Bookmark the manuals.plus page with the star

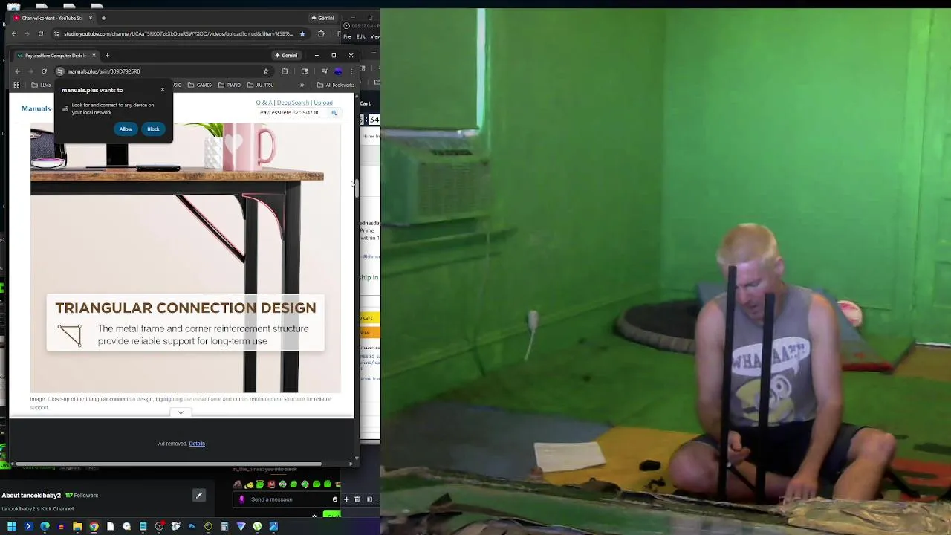click(266, 71)
